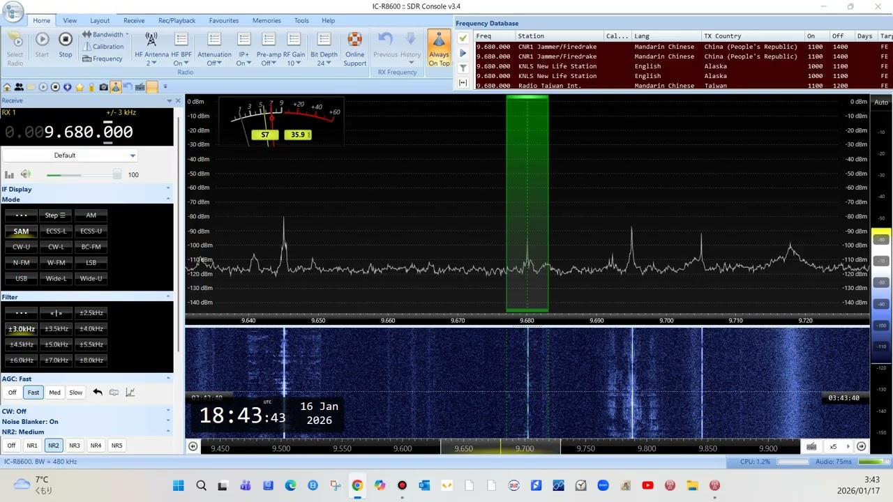Screen dimensions: 893x502
Task: Select AM mode
Action: point(91,215)
